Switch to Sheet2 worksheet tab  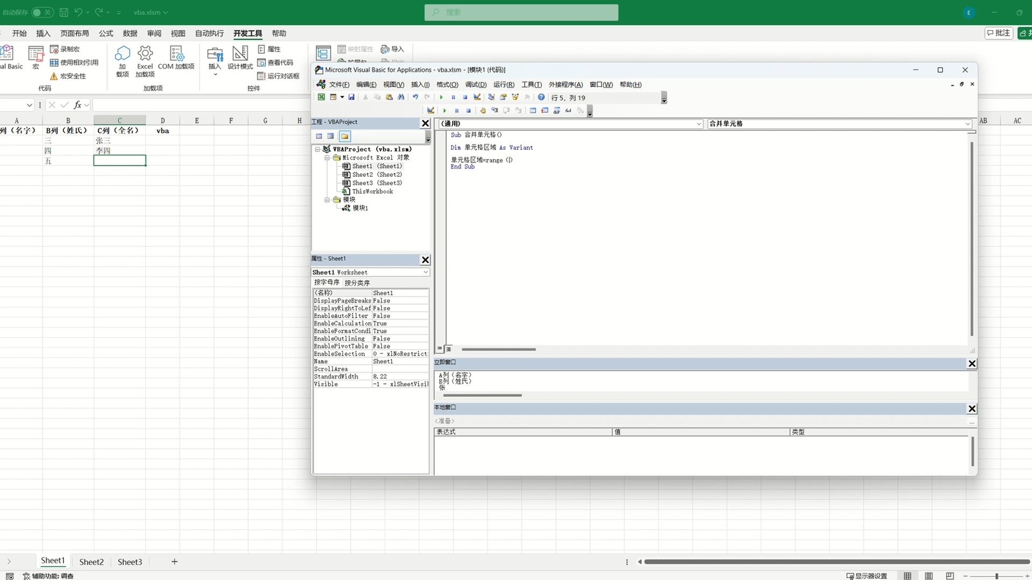tap(91, 562)
